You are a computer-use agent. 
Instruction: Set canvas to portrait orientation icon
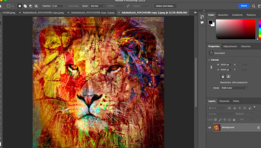pyautogui.click(x=223, y=76)
